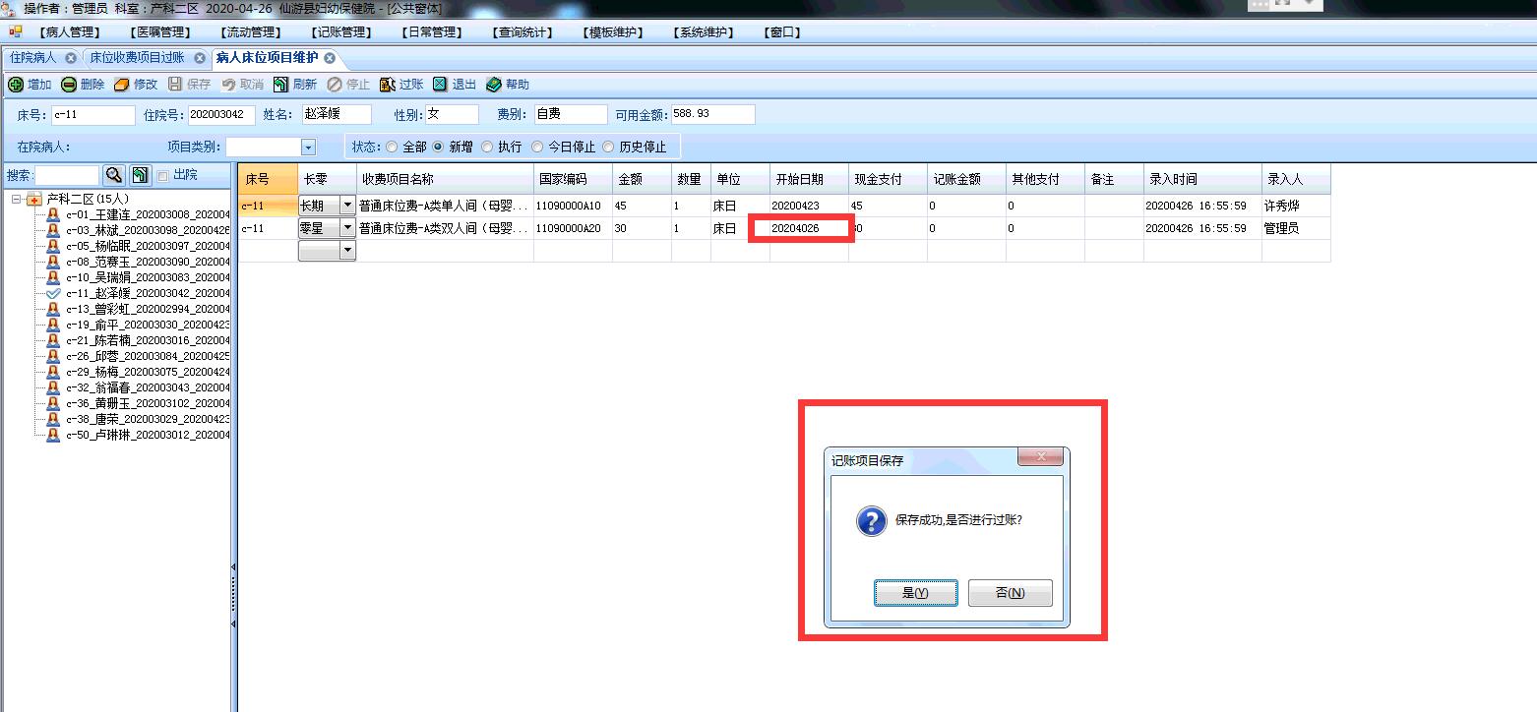Open the 日常管理 menu

431,31
